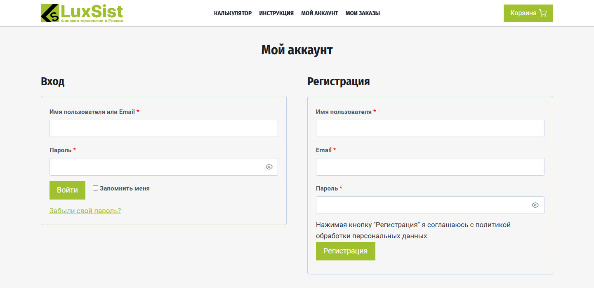Screen dimensions: 594x288
Task: Focus the Имя пользователя или Email login field
Action: [164, 128]
